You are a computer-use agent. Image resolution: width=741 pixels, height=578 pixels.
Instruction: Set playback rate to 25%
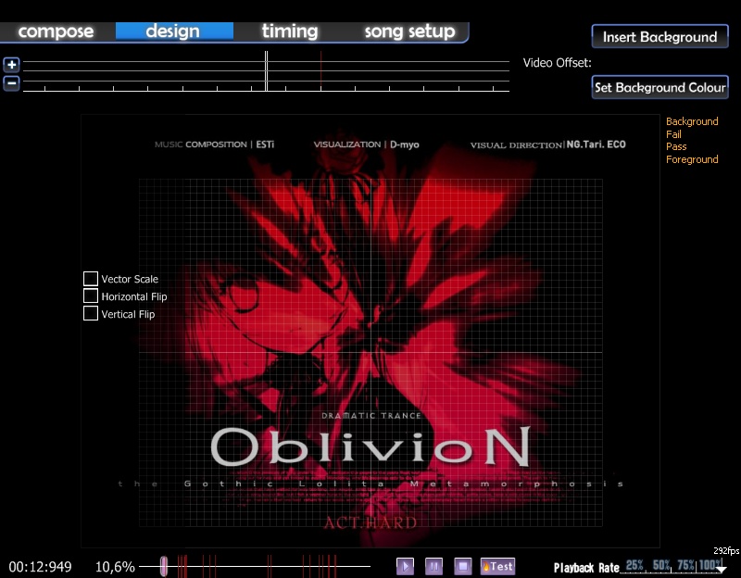pyautogui.click(x=634, y=565)
